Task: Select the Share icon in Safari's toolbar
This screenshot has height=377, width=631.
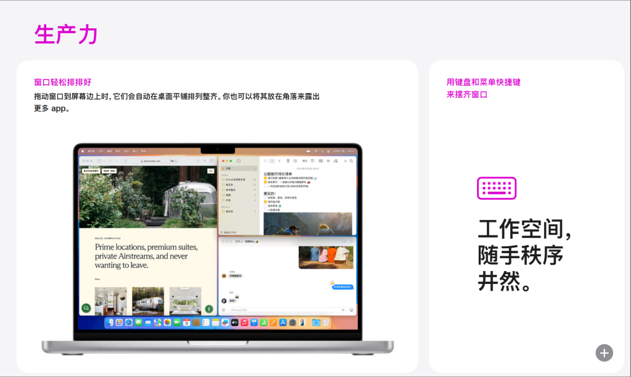Action: [x=198, y=161]
